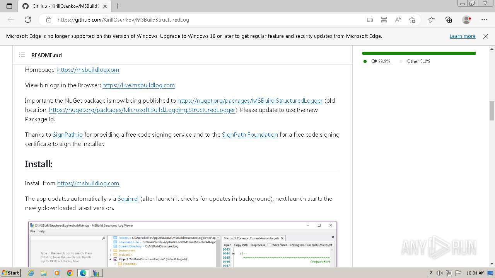The height and width of the screenshot is (278, 495).
Task: Open the Action Center flag icon
Action: point(458,273)
